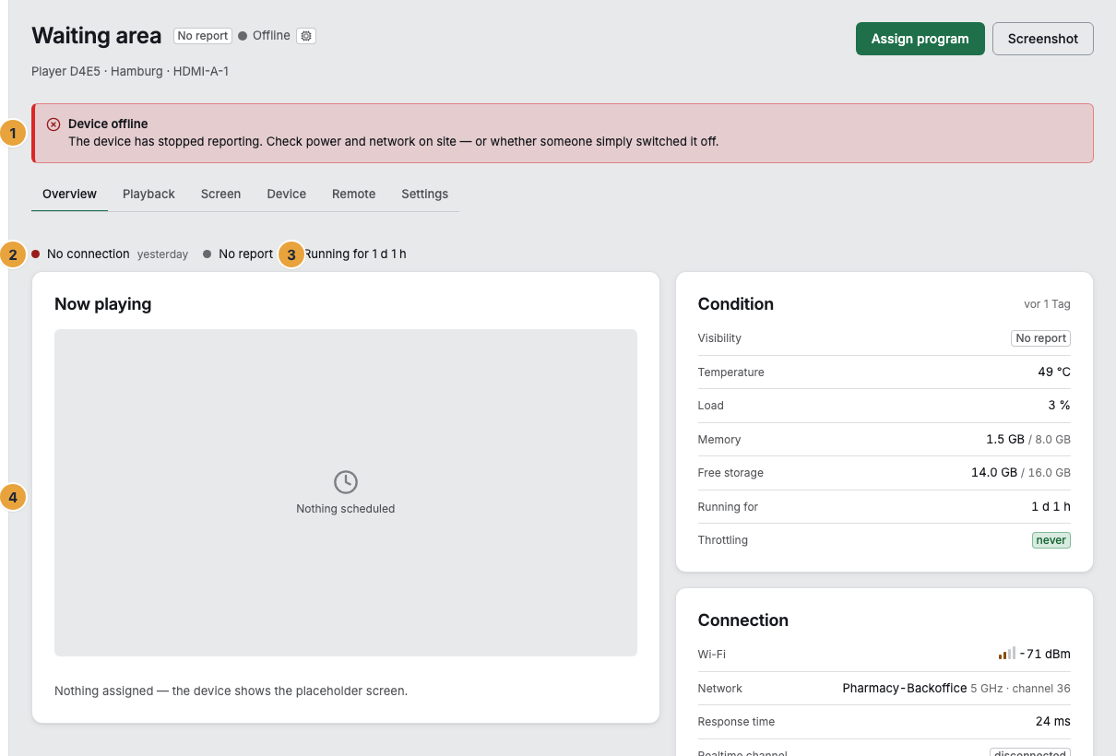Image resolution: width=1116 pixels, height=756 pixels.
Task: Click the "No connection" status label
Action: tap(89, 254)
